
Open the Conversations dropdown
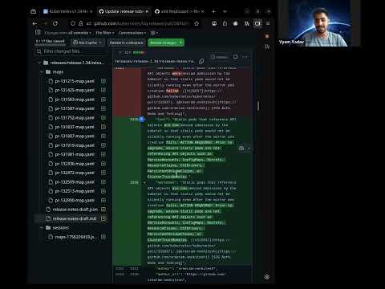tap(132, 33)
